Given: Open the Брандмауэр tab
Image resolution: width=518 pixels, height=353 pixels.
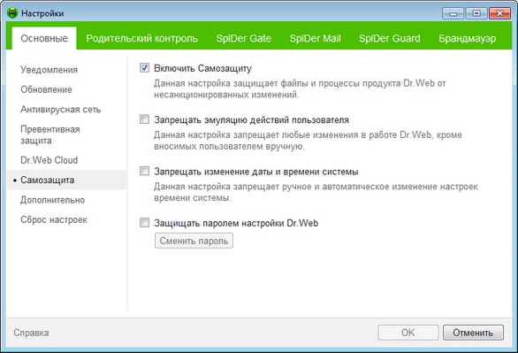Looking at the screenshot, I should [x=467, y=38].
